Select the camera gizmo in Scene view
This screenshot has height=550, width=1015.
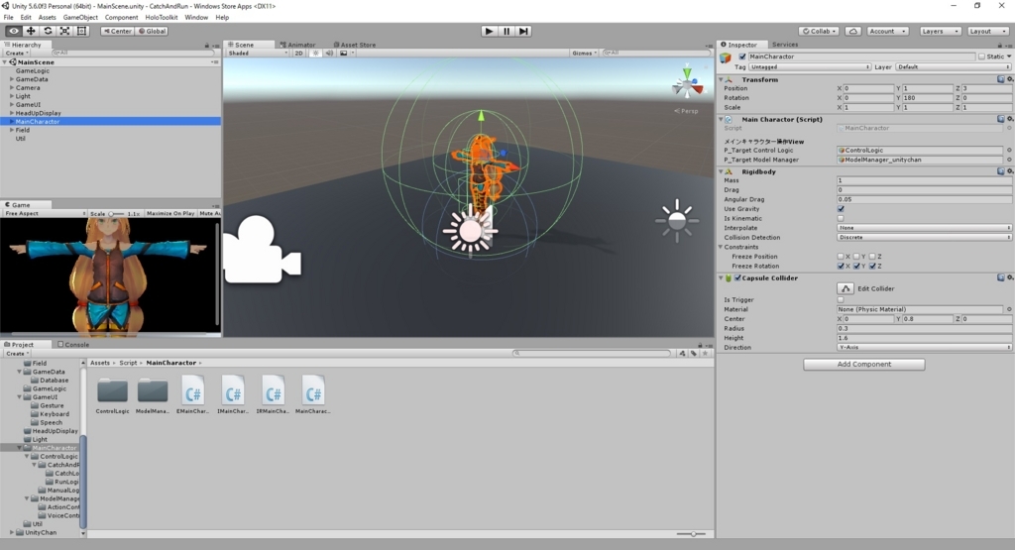(x=261, y=251)
